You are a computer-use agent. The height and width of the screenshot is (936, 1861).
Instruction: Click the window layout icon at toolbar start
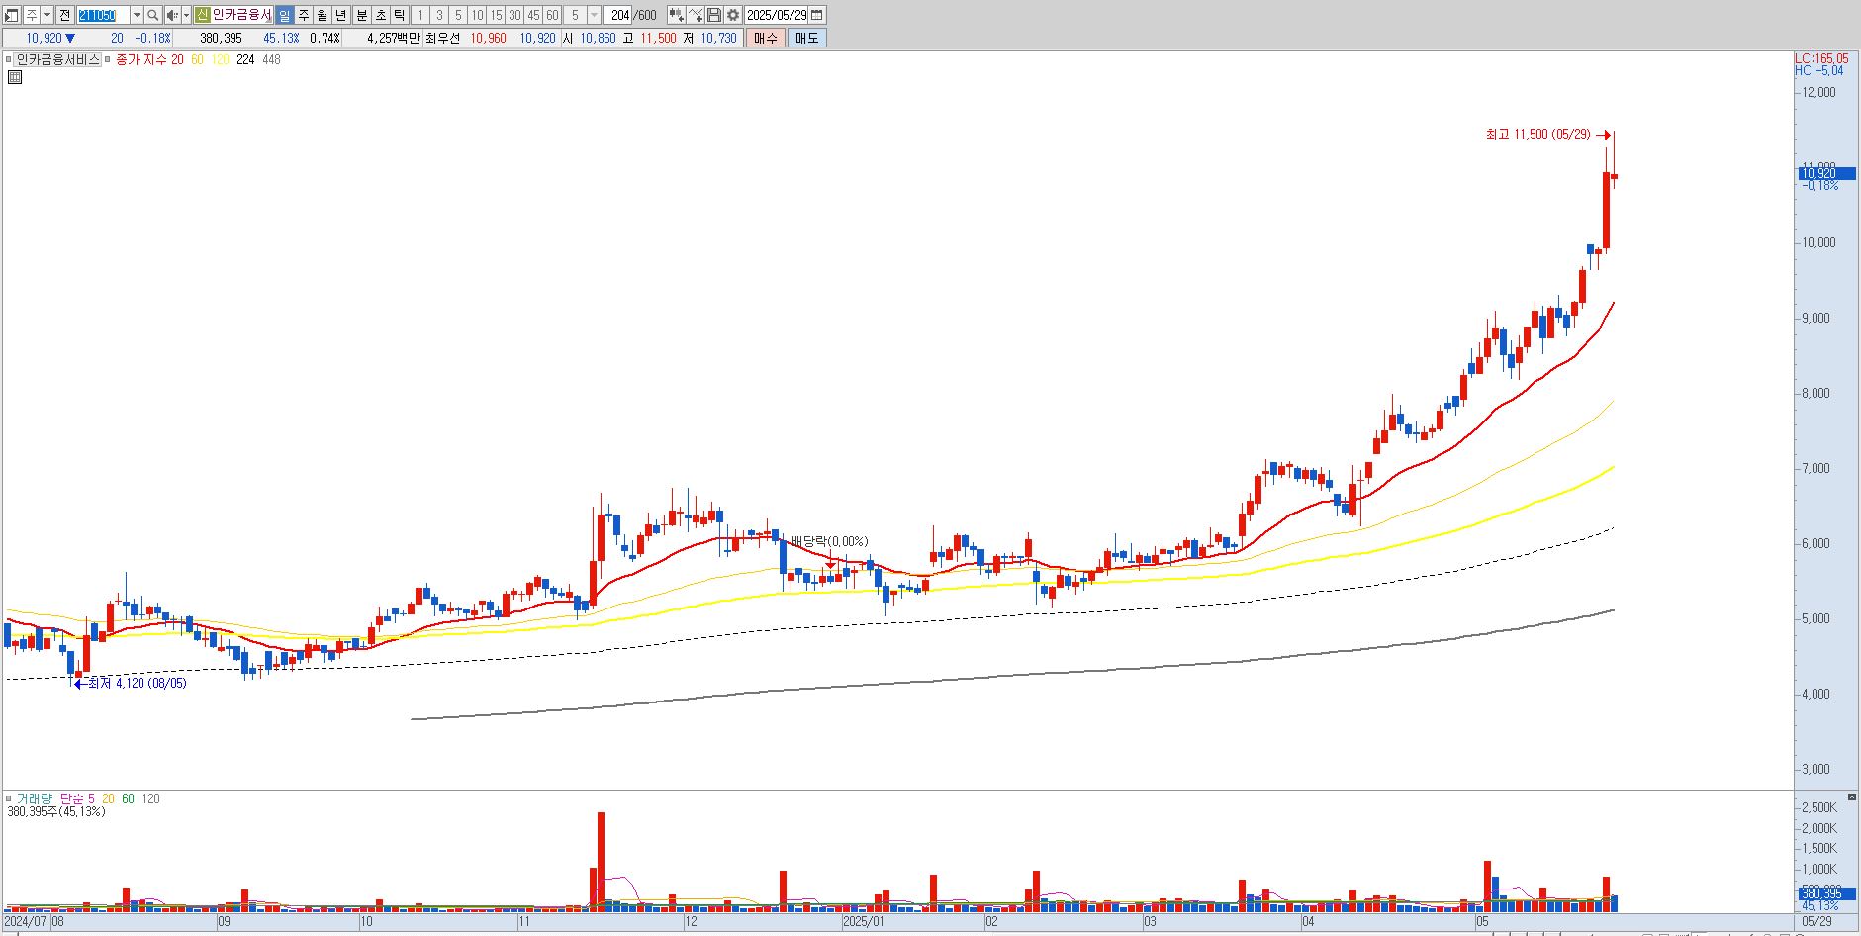click(12, 15)
